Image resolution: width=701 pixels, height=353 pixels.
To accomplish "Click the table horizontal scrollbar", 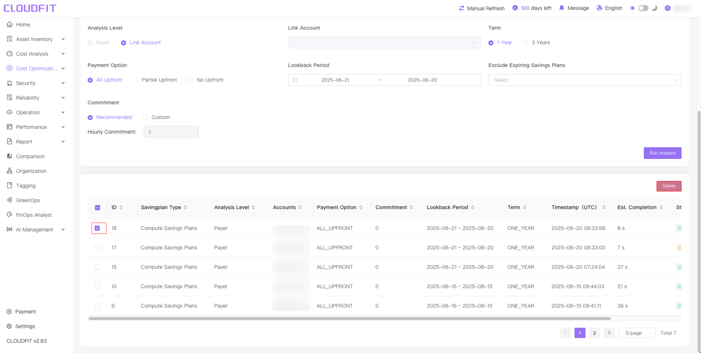I will [349, 319].
